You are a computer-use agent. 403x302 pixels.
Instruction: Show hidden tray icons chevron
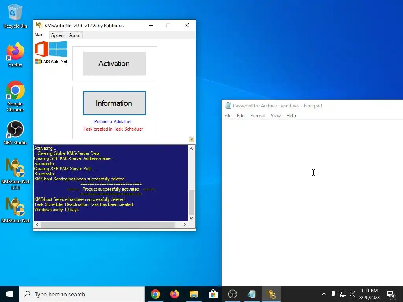(x=324, y=294)
